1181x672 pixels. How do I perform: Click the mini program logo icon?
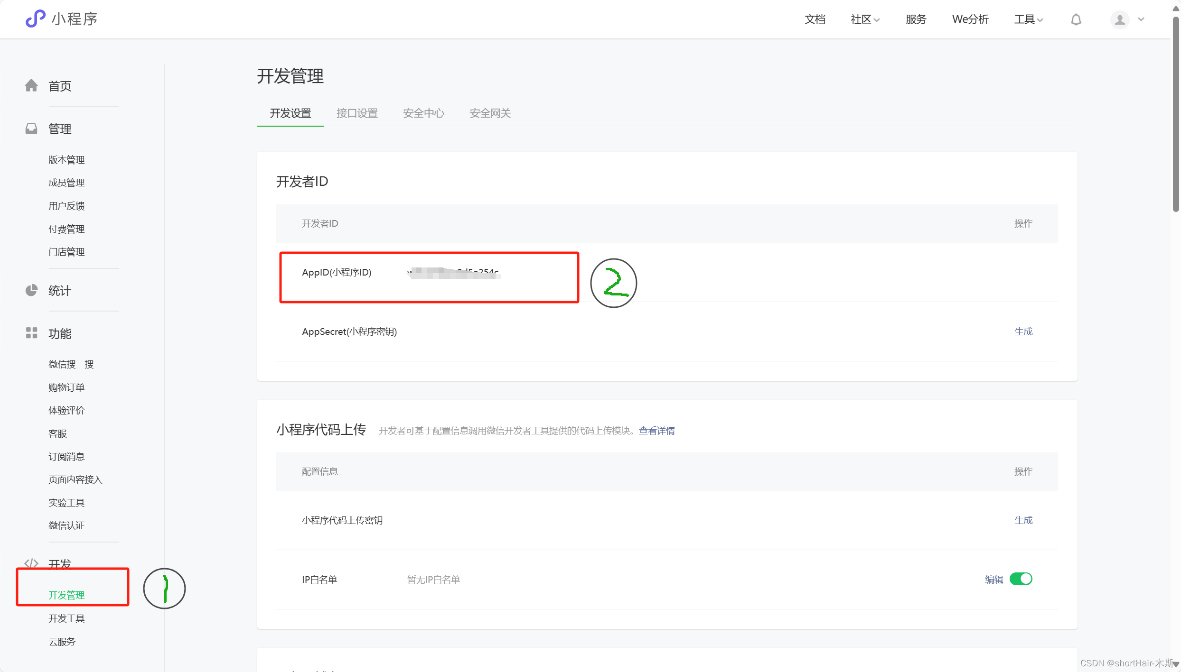(x=35, y=19)
